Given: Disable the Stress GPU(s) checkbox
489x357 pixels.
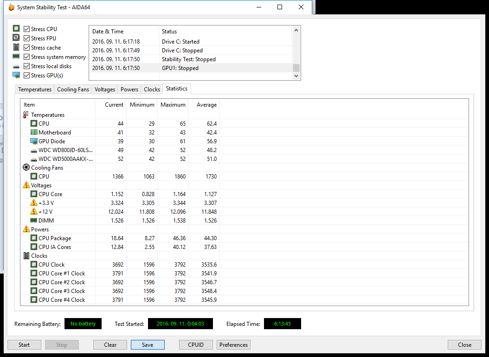Looking at the screenshot, I should click(x=27, y=76).
